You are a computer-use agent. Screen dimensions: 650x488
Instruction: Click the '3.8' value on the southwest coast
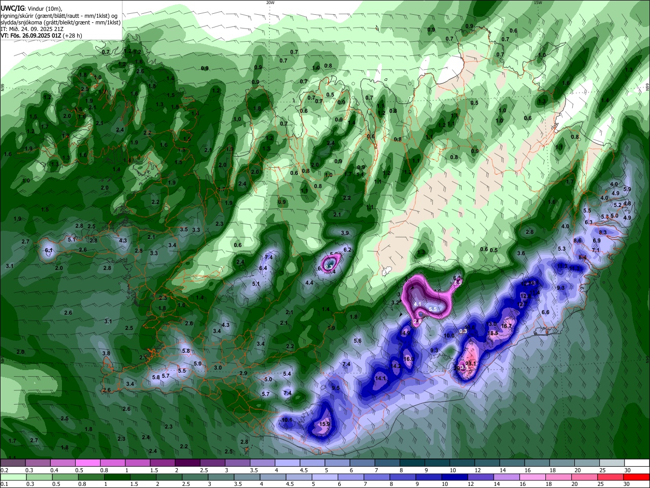(106, 353)
